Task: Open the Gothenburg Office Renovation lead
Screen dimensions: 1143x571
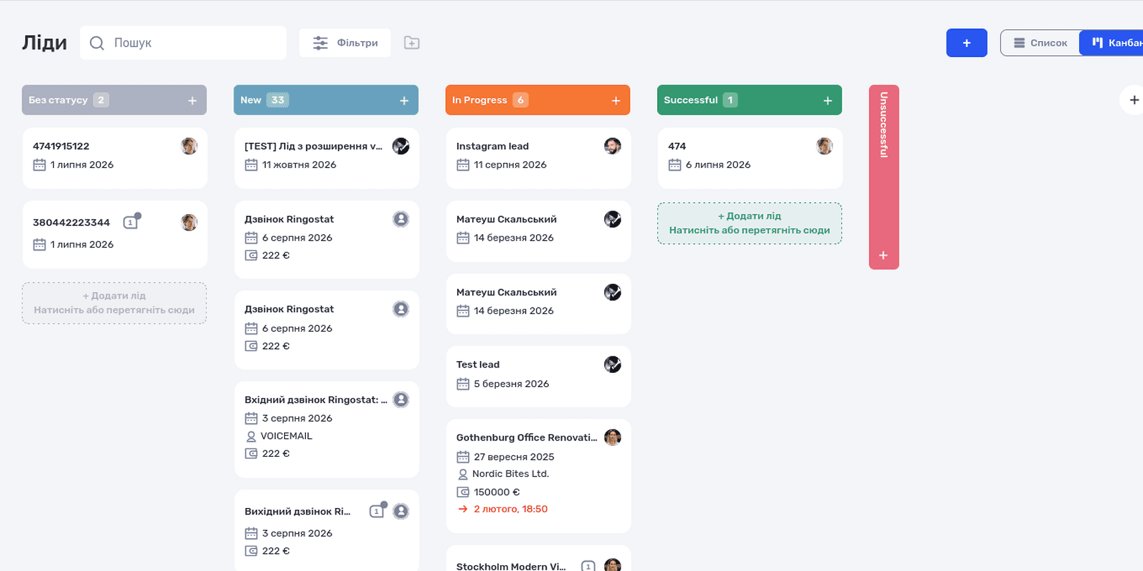Action: click(x=538, y=476)
